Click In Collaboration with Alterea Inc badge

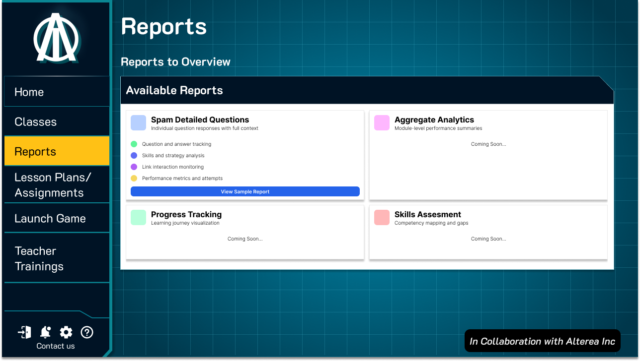pyautogui.click(x=542, y=341)
